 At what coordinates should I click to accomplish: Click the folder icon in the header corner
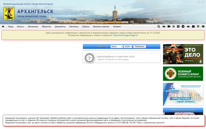click(x=199, y=2)
